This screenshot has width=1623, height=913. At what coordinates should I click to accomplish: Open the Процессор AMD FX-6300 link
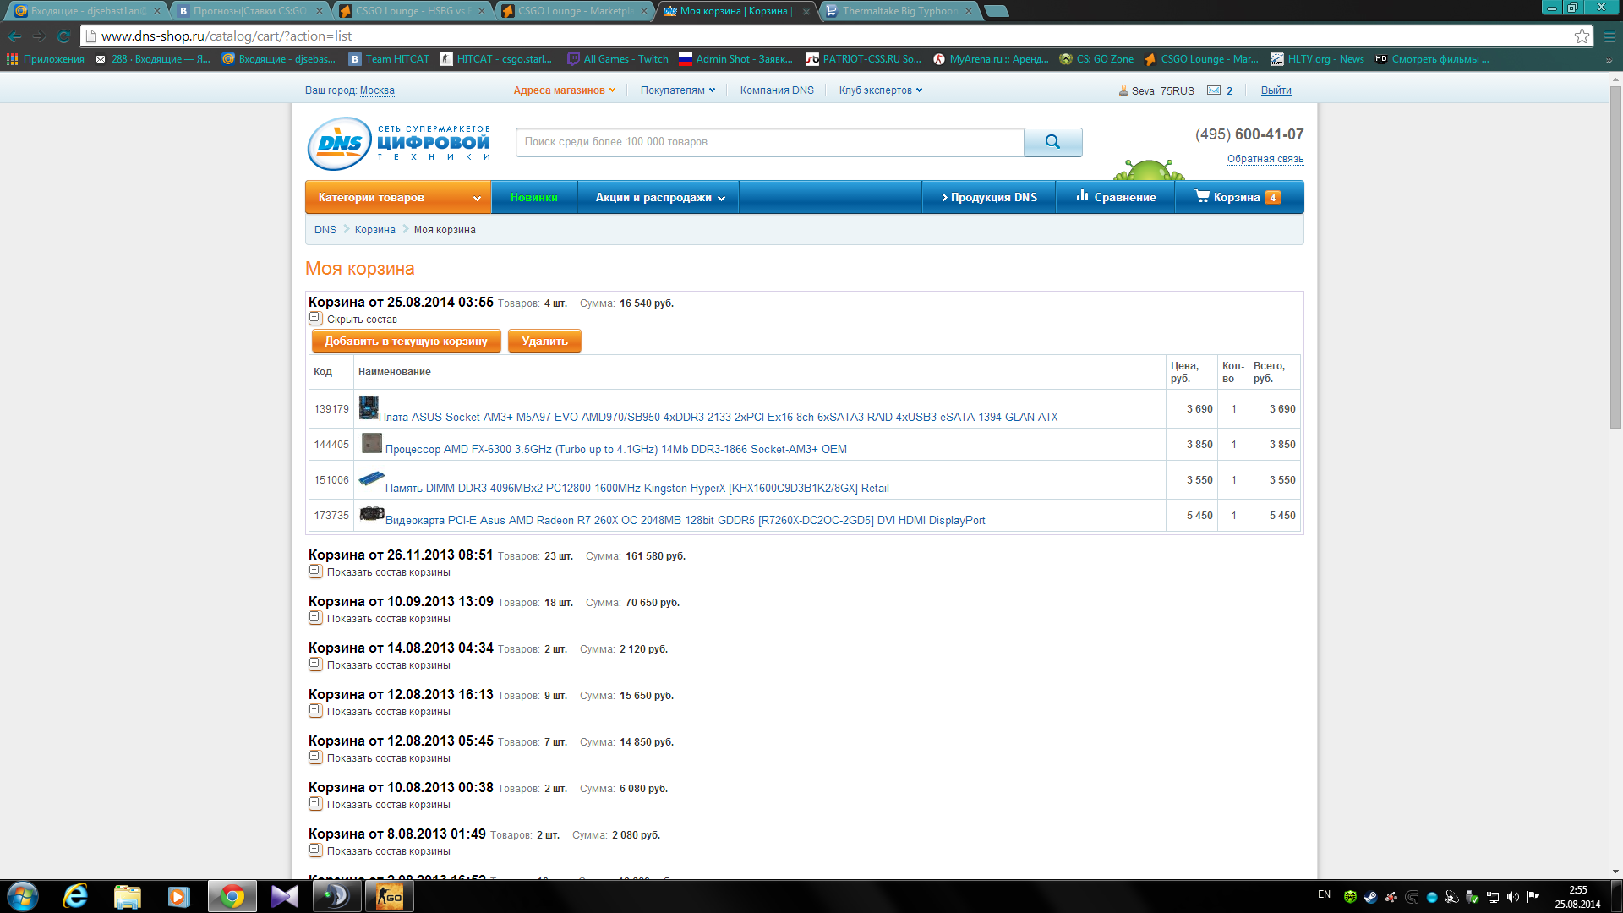click(615, 449)
